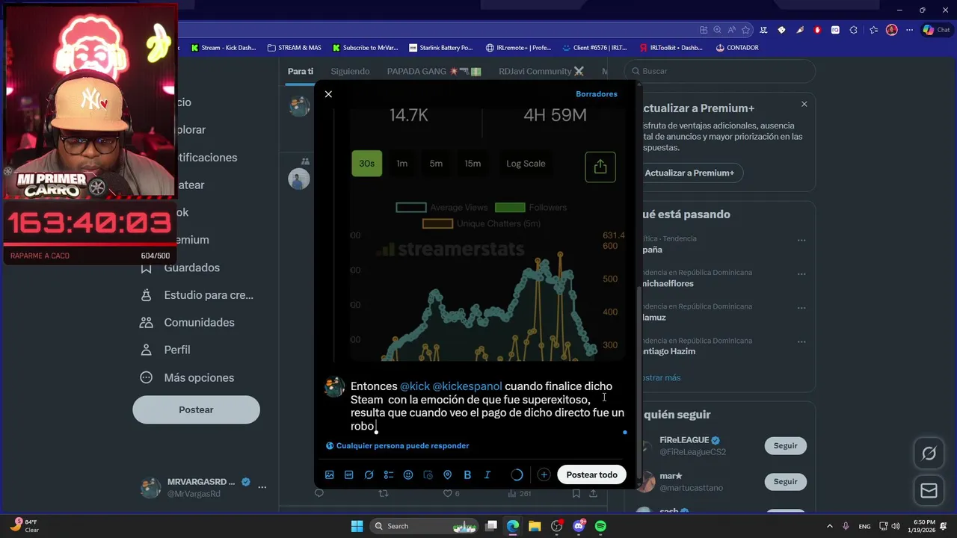The width and height of the screenshot is (957, 538).
Task: Toggle Unique Chatters legend entry
Action: click(x=481, y=223)
